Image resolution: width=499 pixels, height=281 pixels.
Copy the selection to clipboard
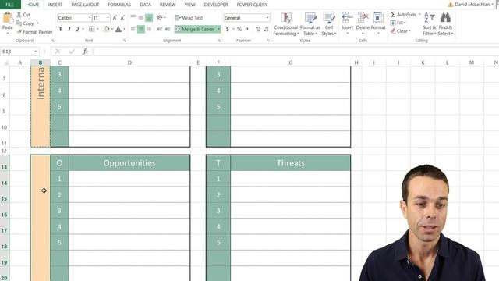(x=26, y=23)
